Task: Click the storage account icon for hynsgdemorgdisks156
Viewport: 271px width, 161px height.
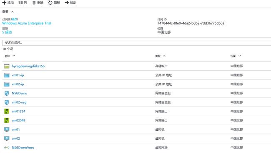Action: tap(7, 66)
